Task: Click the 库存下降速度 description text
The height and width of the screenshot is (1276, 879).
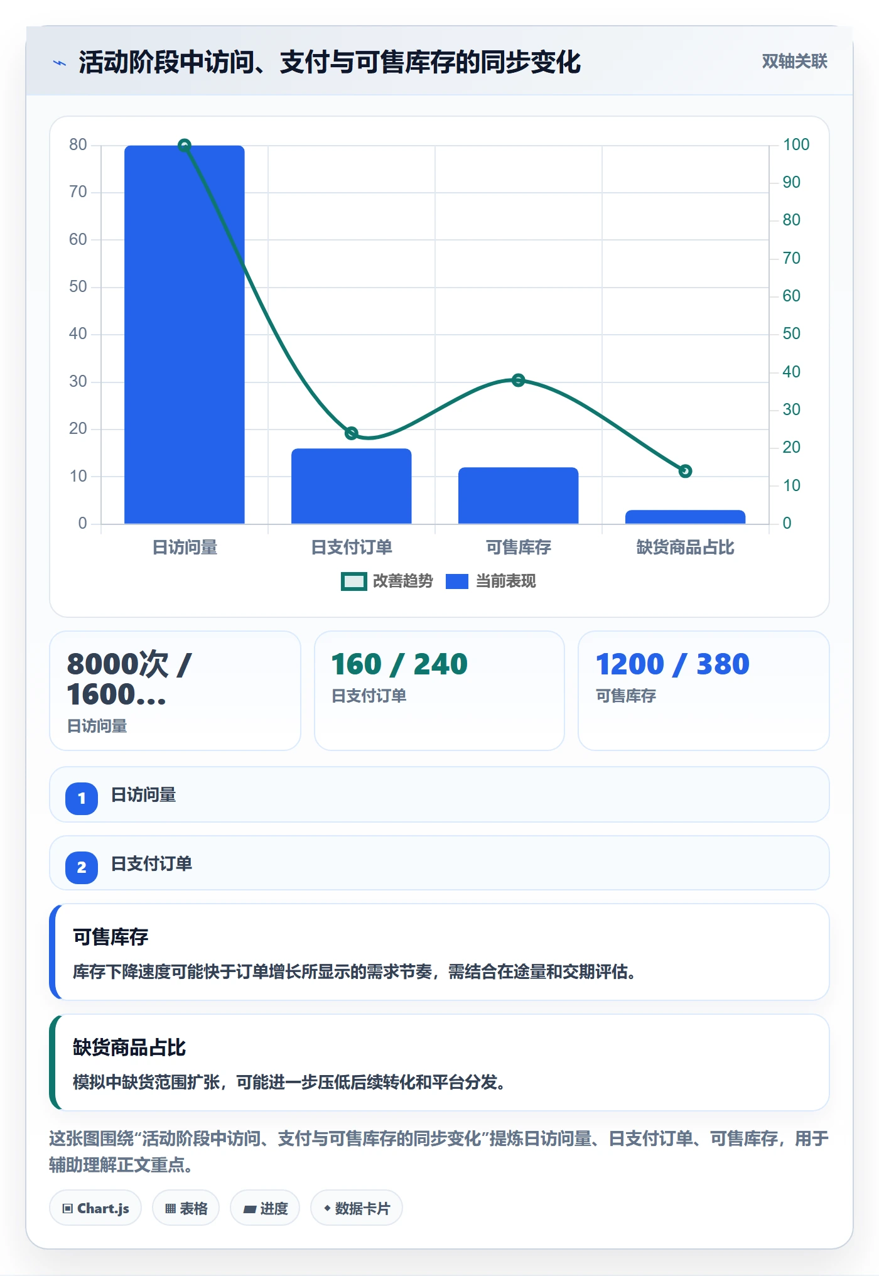Action: (x=357, y=972)
